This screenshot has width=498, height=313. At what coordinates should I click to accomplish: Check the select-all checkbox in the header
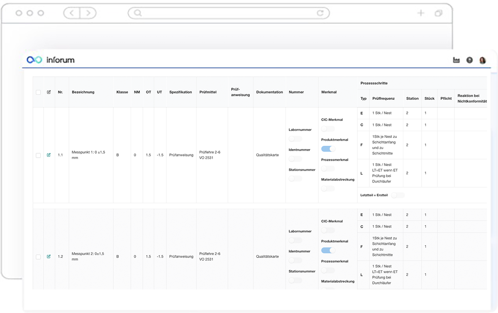coord(38,92)
